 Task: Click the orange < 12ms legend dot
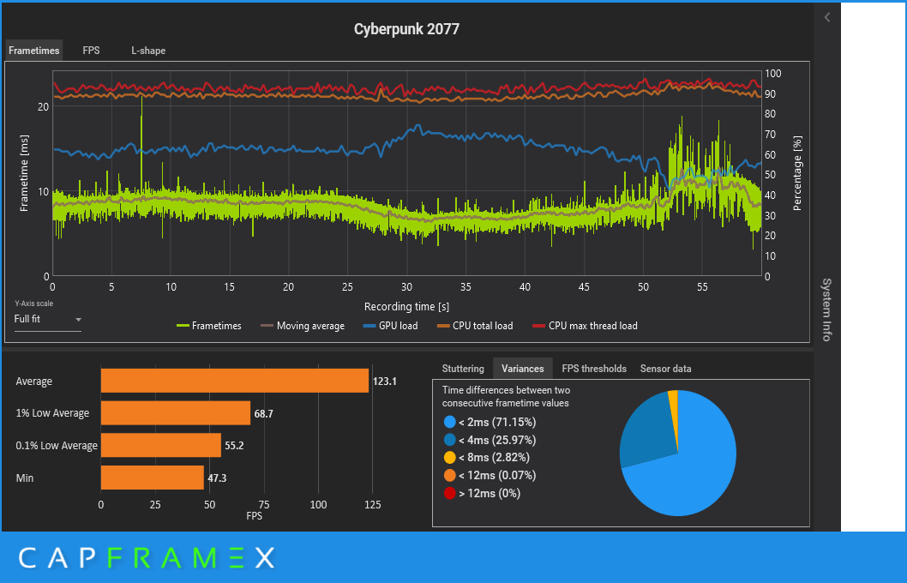449,475
